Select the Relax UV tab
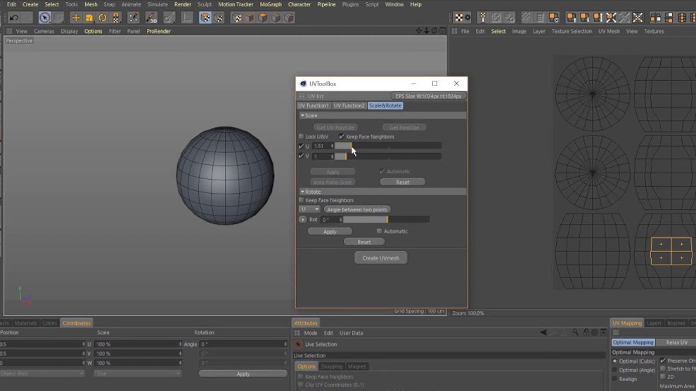Screen dimensions: 696x391 pos(676,343)
